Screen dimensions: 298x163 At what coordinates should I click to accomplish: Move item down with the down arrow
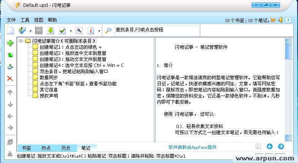tap(10, 104)
